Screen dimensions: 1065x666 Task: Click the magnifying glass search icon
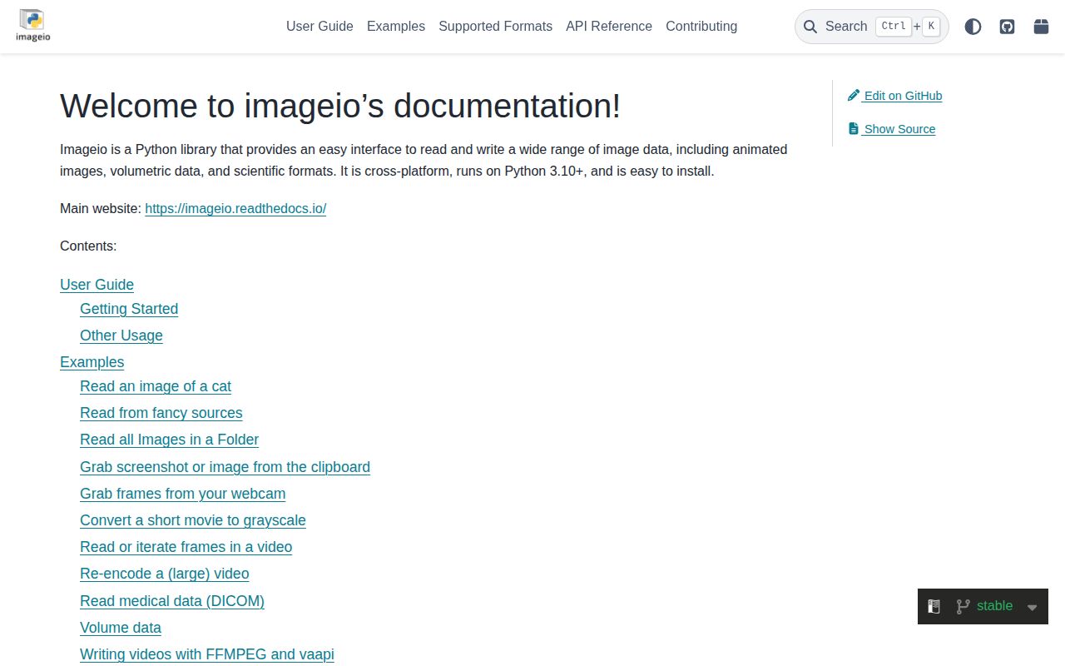(x=810, y=27)
